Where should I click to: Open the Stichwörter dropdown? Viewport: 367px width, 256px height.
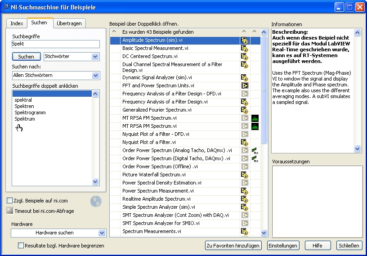click(x=95, y=57)
